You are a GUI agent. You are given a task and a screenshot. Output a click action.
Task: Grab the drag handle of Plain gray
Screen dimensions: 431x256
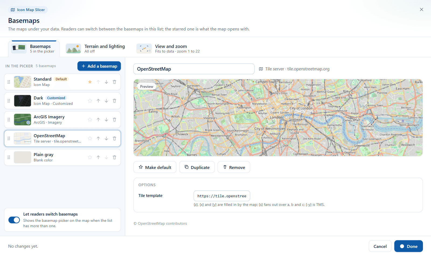click(9, 157)
